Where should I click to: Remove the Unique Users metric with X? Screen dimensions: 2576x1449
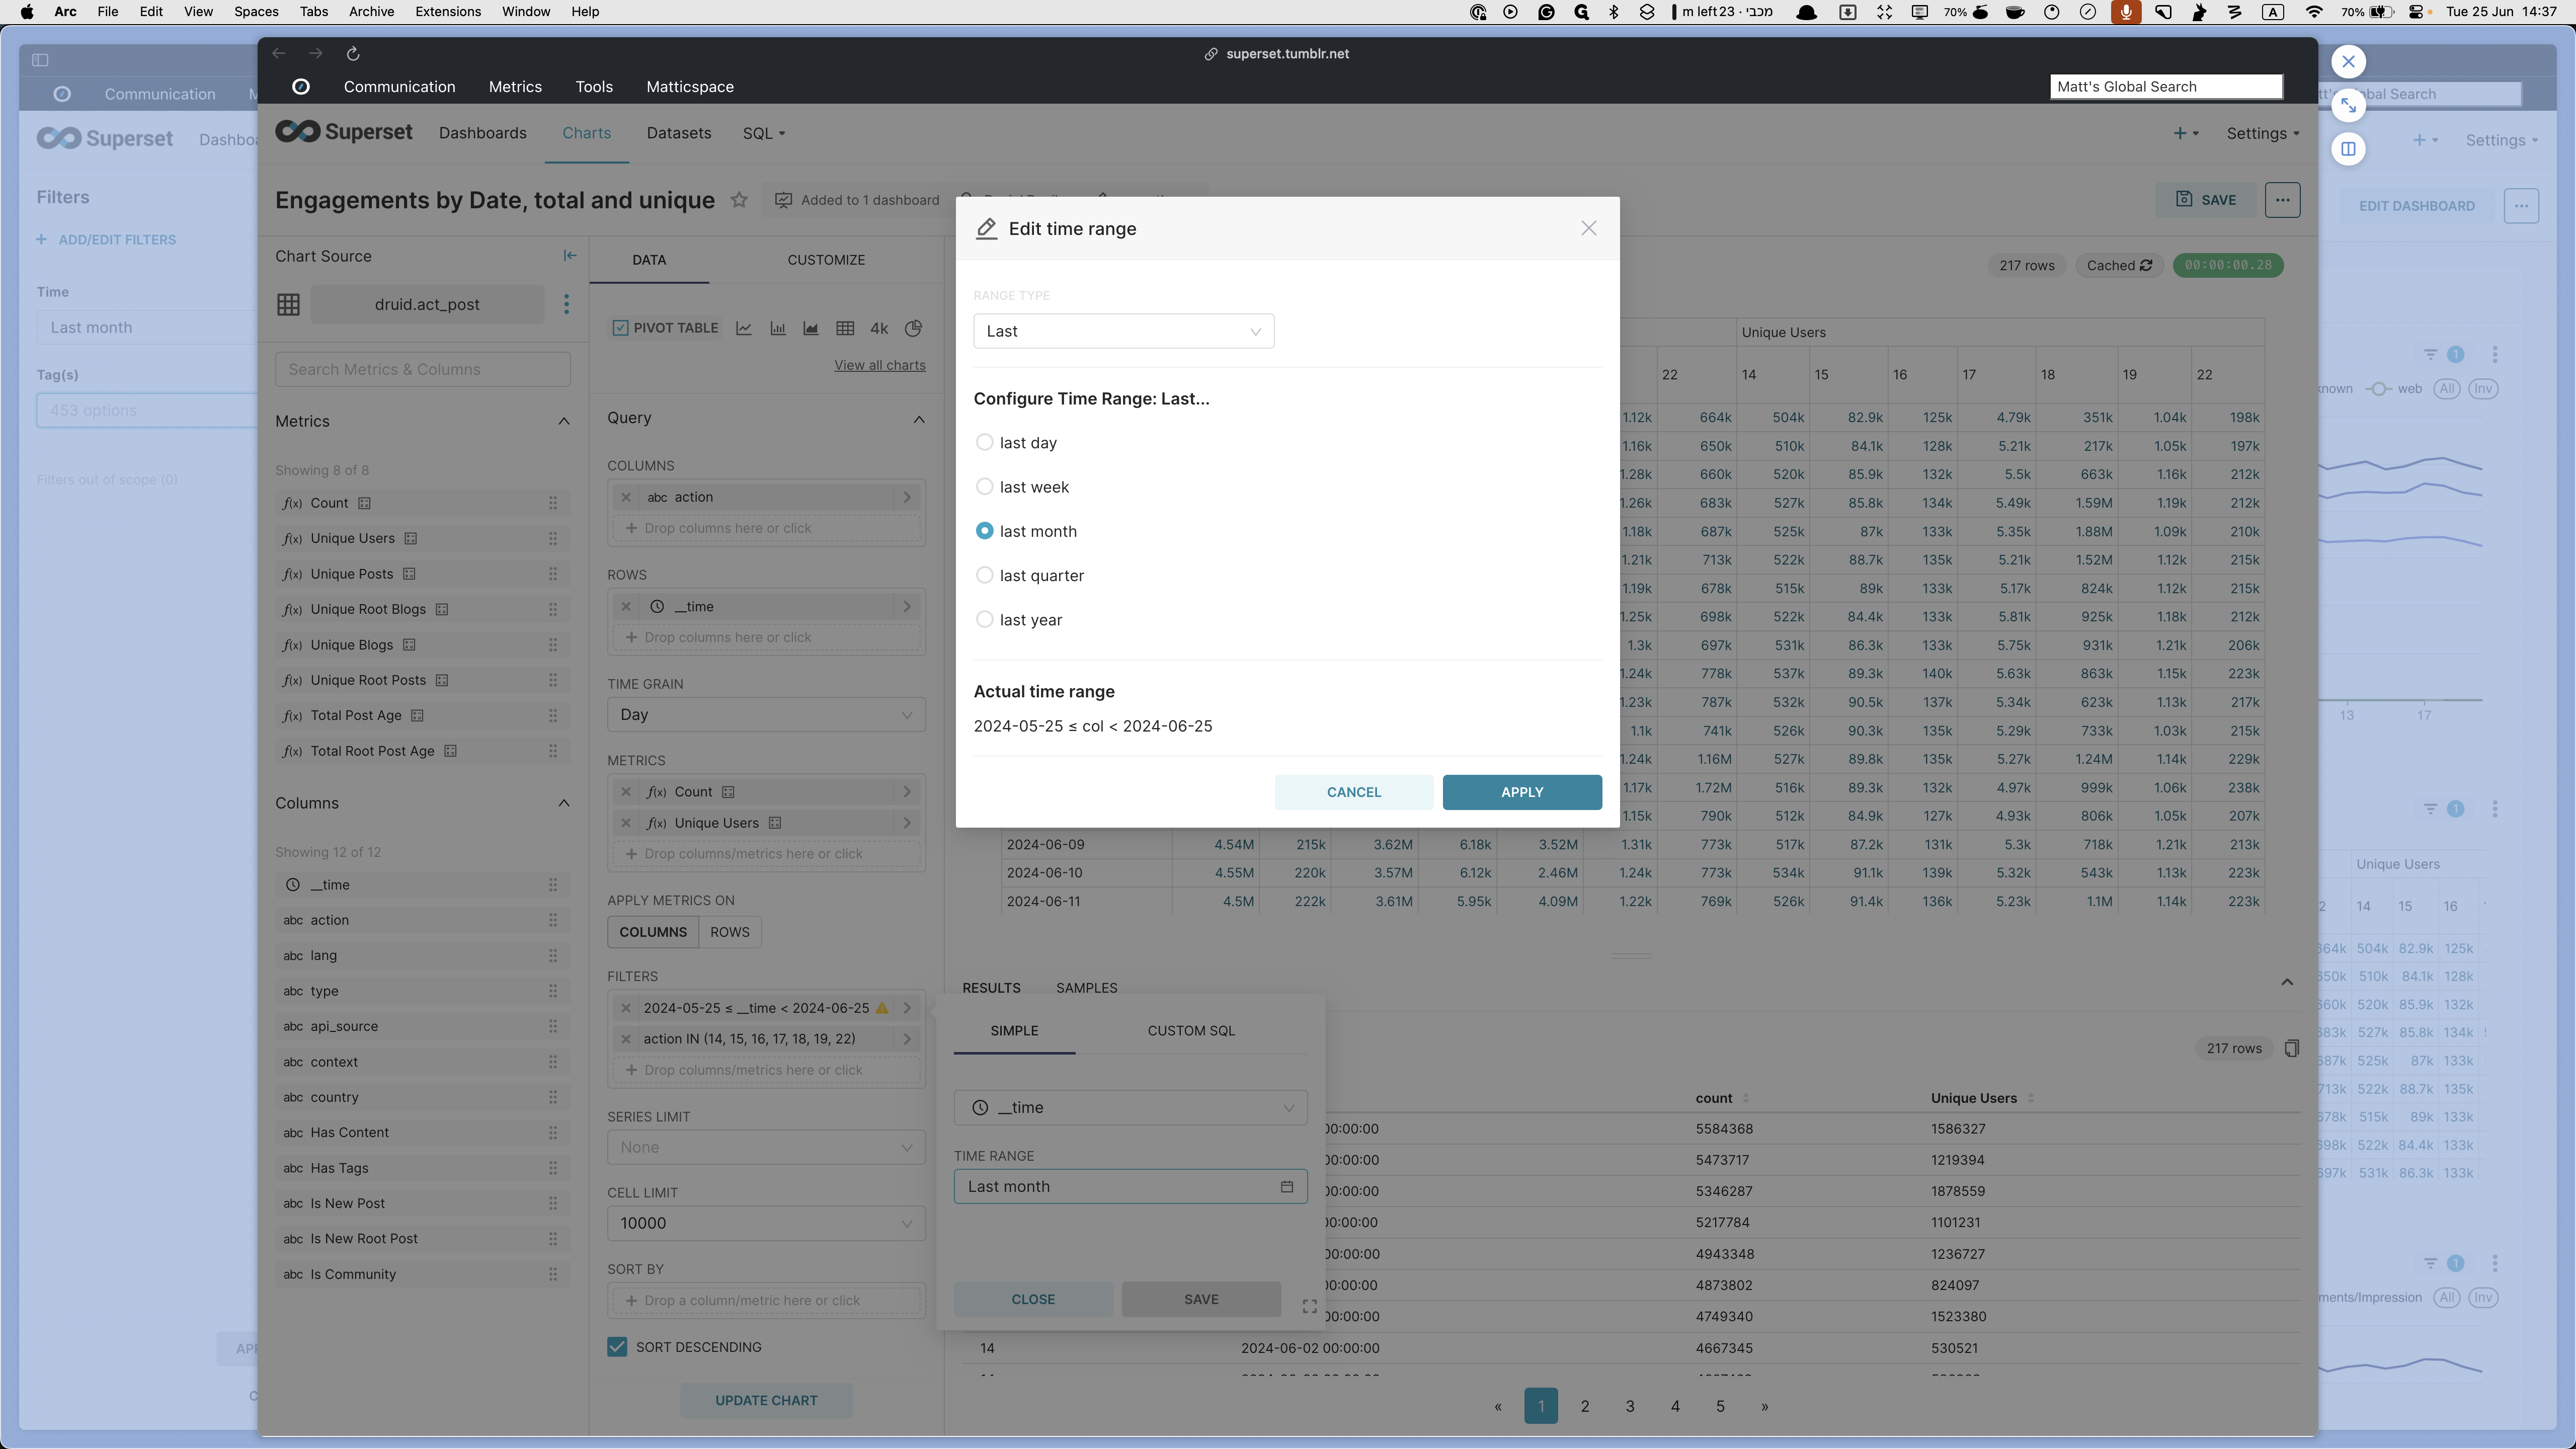626,823
